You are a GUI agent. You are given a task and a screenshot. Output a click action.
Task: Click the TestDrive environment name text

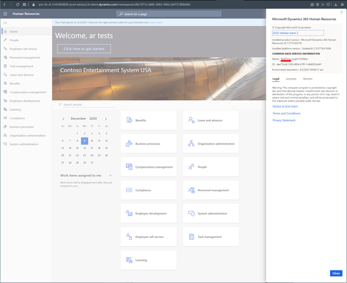tap(285, 59)
